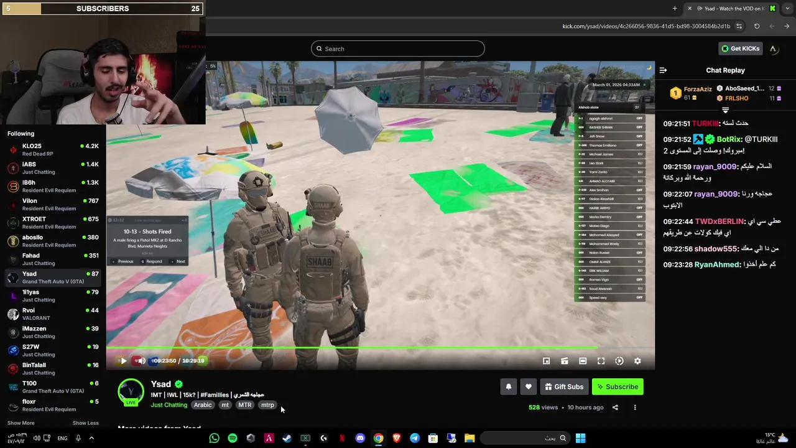Select the MTR tag
Image resolution: width=796 pixels, height=448 pixels.
click(245, 405)
